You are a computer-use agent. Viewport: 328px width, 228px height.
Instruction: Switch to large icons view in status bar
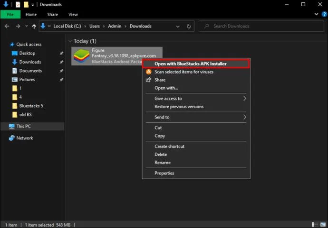[322, 224]
